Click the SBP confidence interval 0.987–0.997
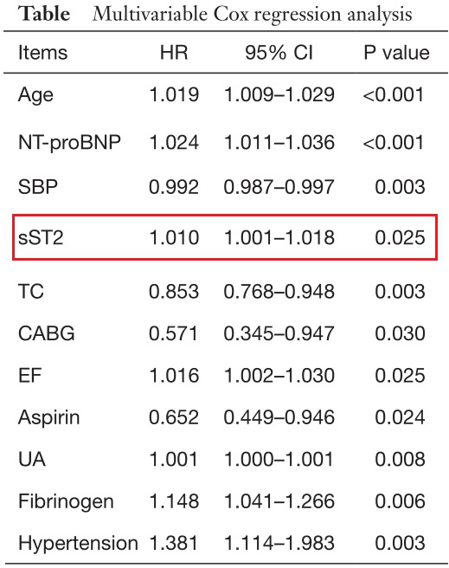 click(279, 187)
